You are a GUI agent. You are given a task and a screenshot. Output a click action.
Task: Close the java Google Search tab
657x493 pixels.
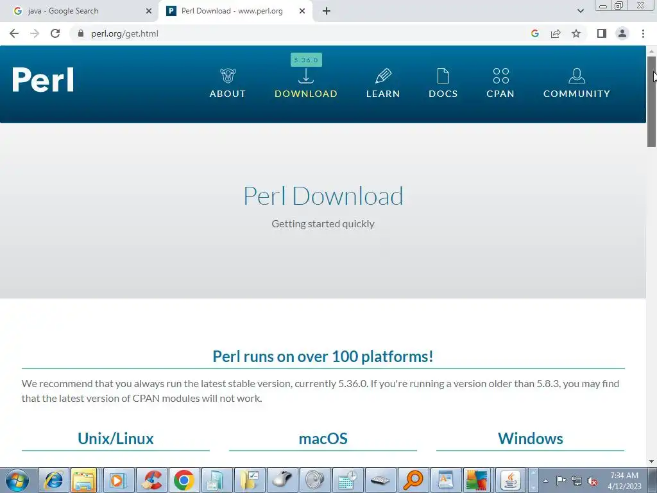(x=149, y=11)
